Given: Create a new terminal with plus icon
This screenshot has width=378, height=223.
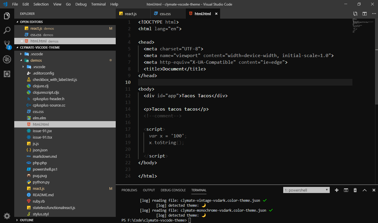Looking at the screenshot, I should (337, 190).
